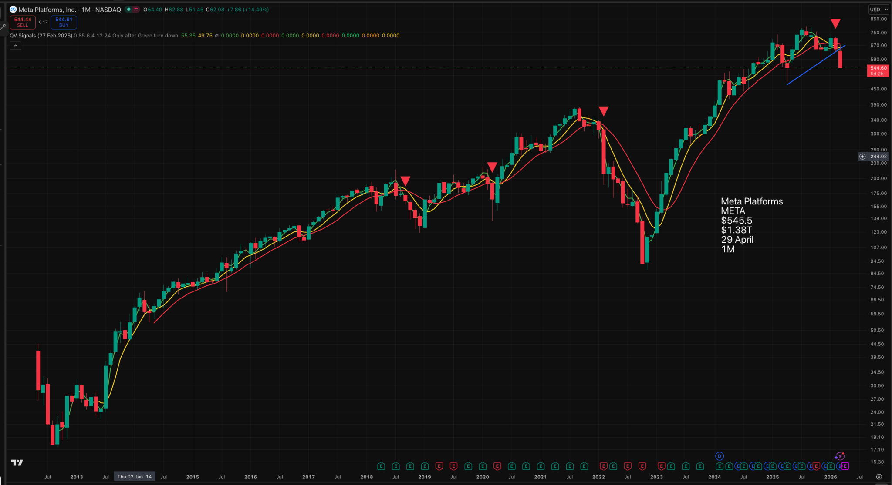Click the Meta Platforms 1M NASDAQ title
This screenshot has width=892, height=485.
(70, 10)
